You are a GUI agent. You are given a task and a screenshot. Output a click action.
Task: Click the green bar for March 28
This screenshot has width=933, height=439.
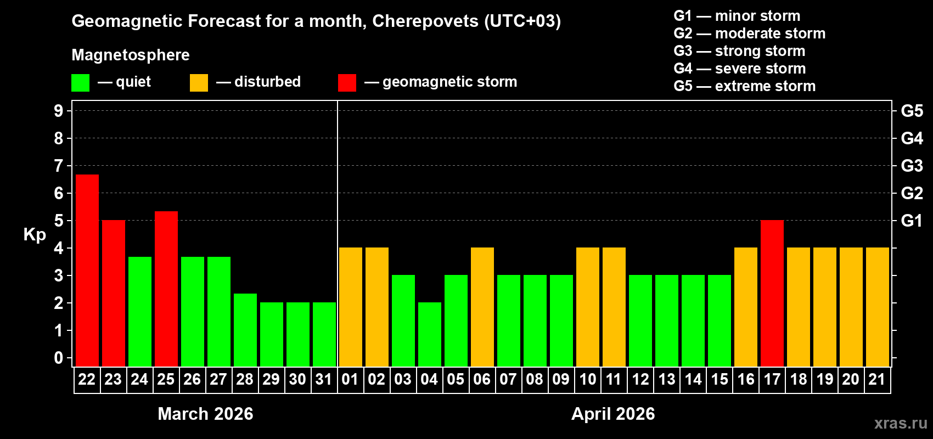245,330
